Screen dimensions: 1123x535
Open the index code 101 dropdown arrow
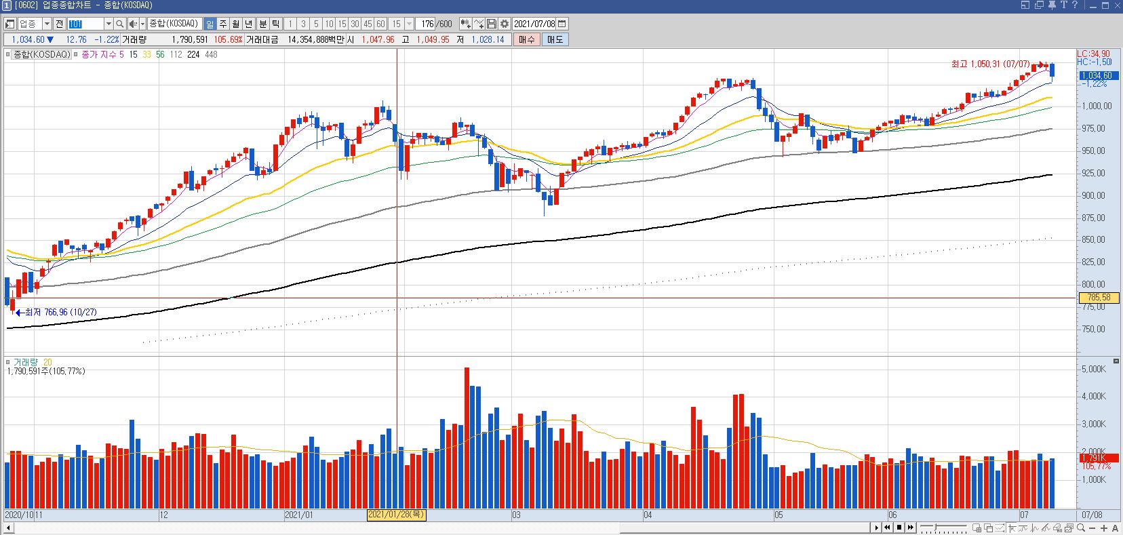(x=109, y=24)
